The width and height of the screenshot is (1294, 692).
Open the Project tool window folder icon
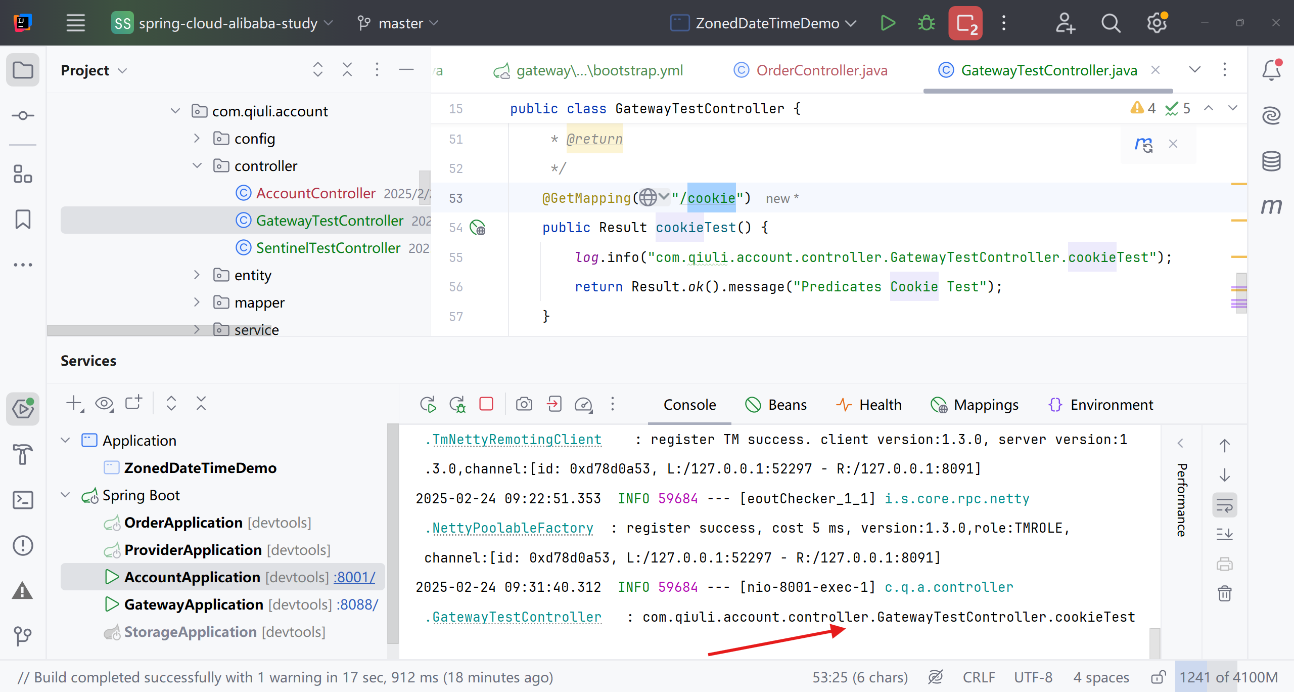coord(23,70)
